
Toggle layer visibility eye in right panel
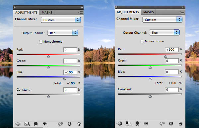(x=146, y=124)
